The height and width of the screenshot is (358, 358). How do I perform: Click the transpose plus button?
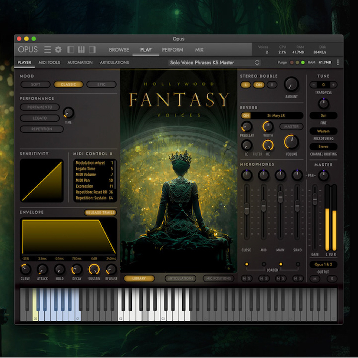pyautogui.click(x=334, y=84)
